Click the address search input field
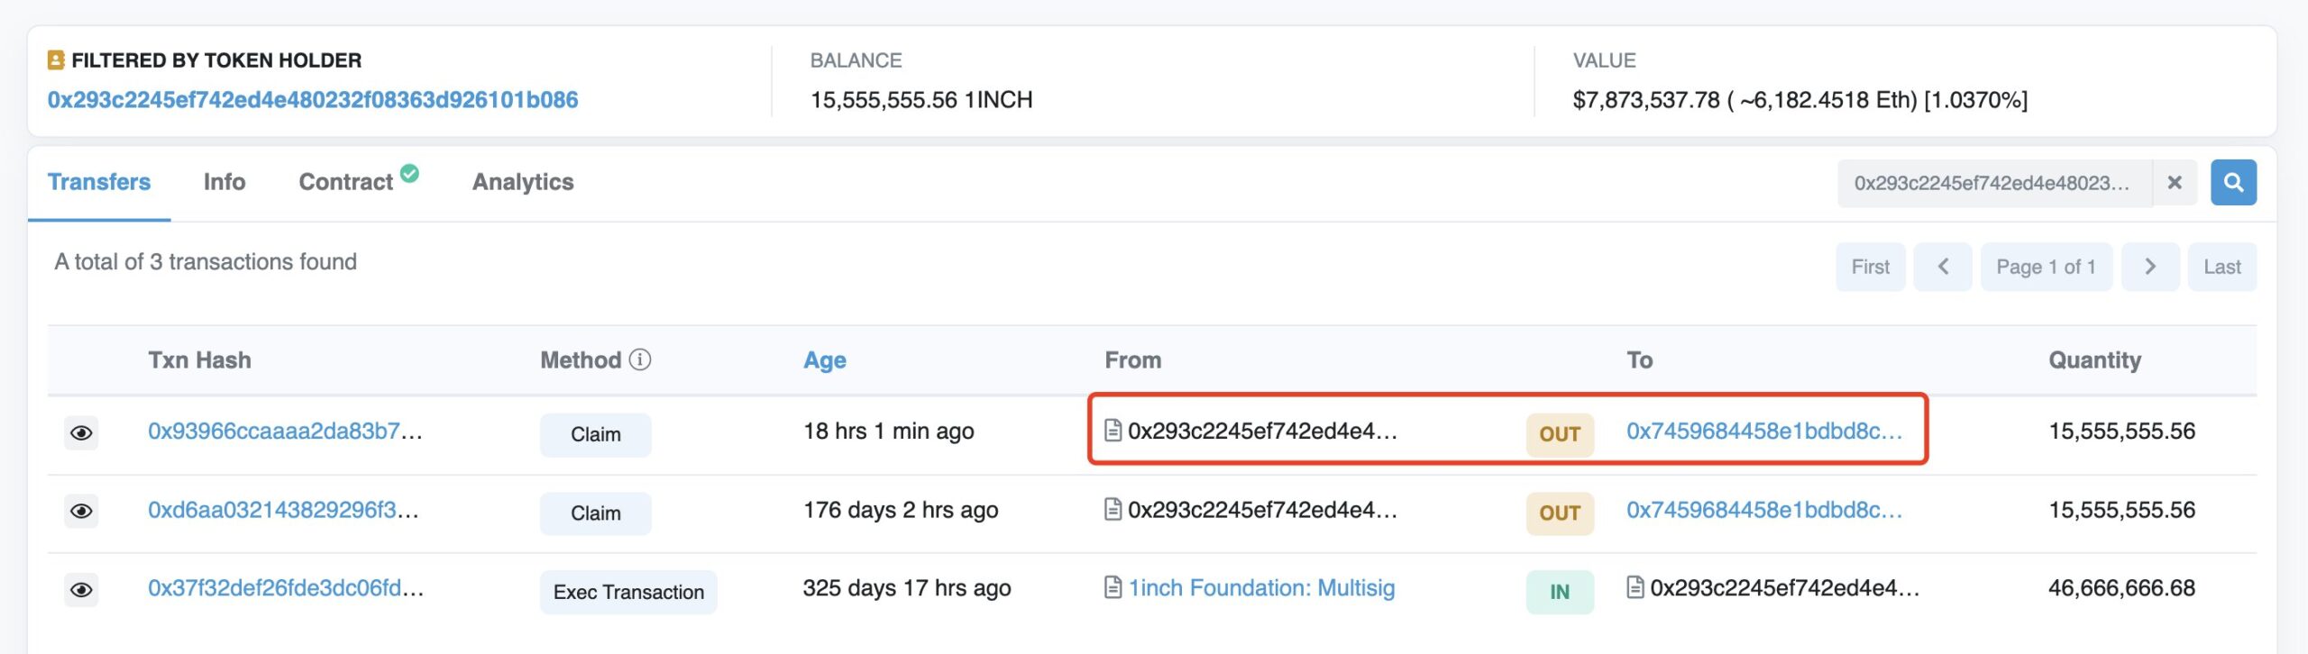The image size is (2308, 654). coord(1992,183)
